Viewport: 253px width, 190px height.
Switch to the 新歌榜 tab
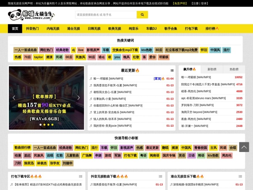point(212,69)
